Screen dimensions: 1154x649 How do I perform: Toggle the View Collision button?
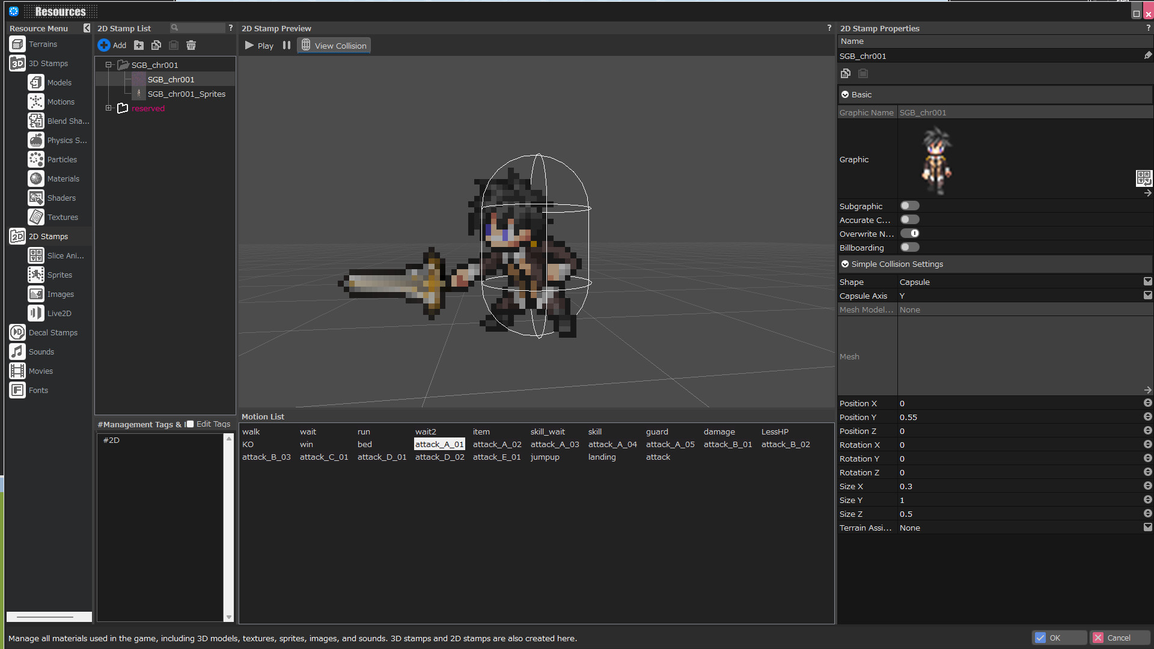334,46
